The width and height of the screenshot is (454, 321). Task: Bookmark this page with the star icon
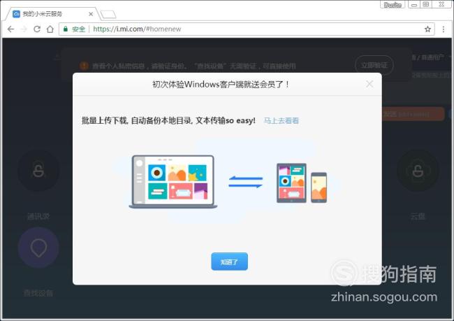click(427, 29)
